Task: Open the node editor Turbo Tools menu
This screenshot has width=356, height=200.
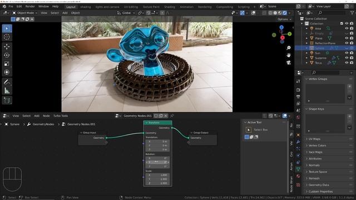Action: [x=61, y=116]
